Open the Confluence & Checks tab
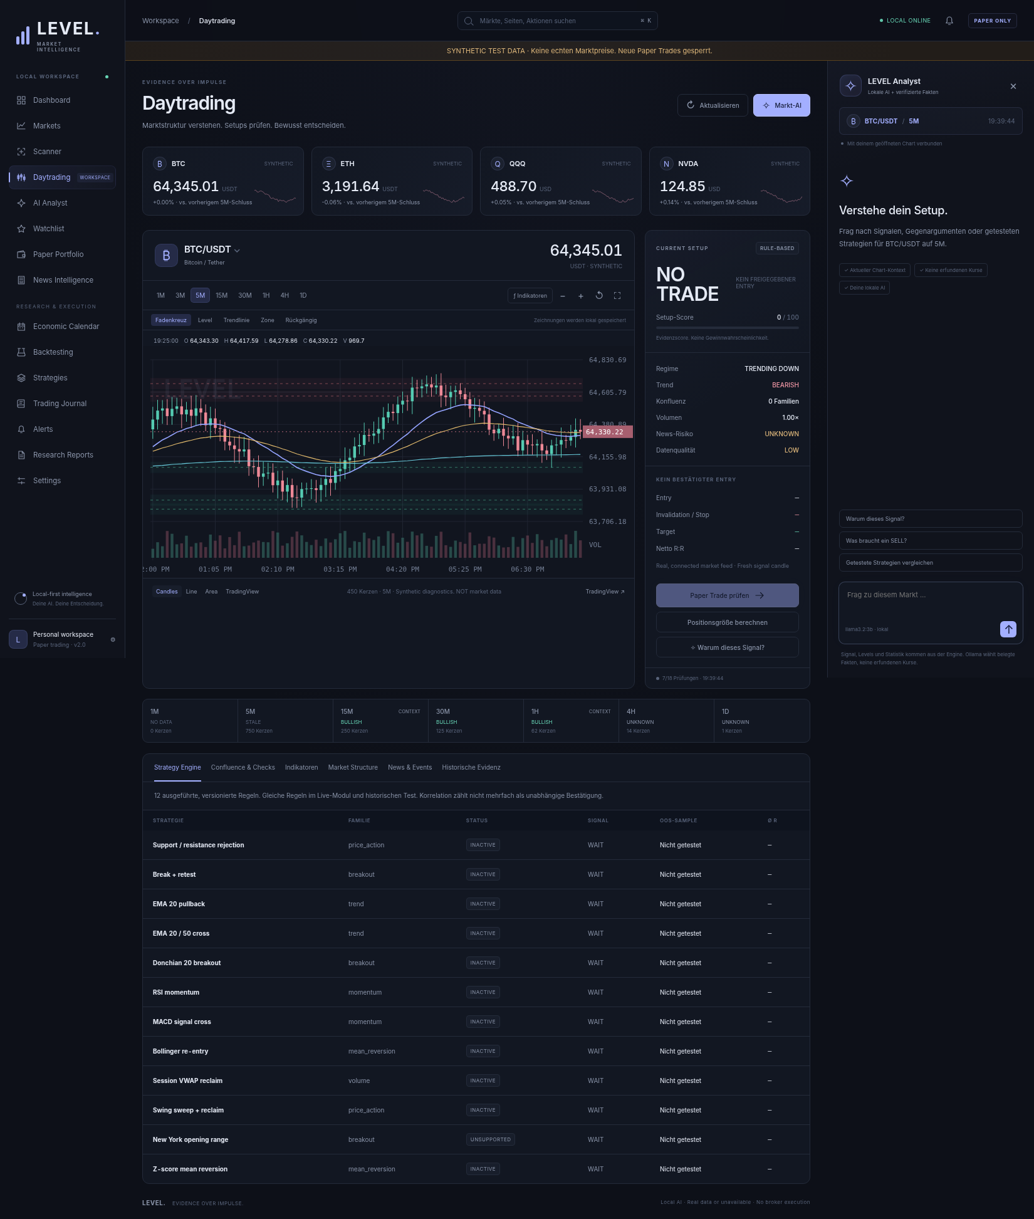Screen dimensions: 1034x1219 point(243,767)
